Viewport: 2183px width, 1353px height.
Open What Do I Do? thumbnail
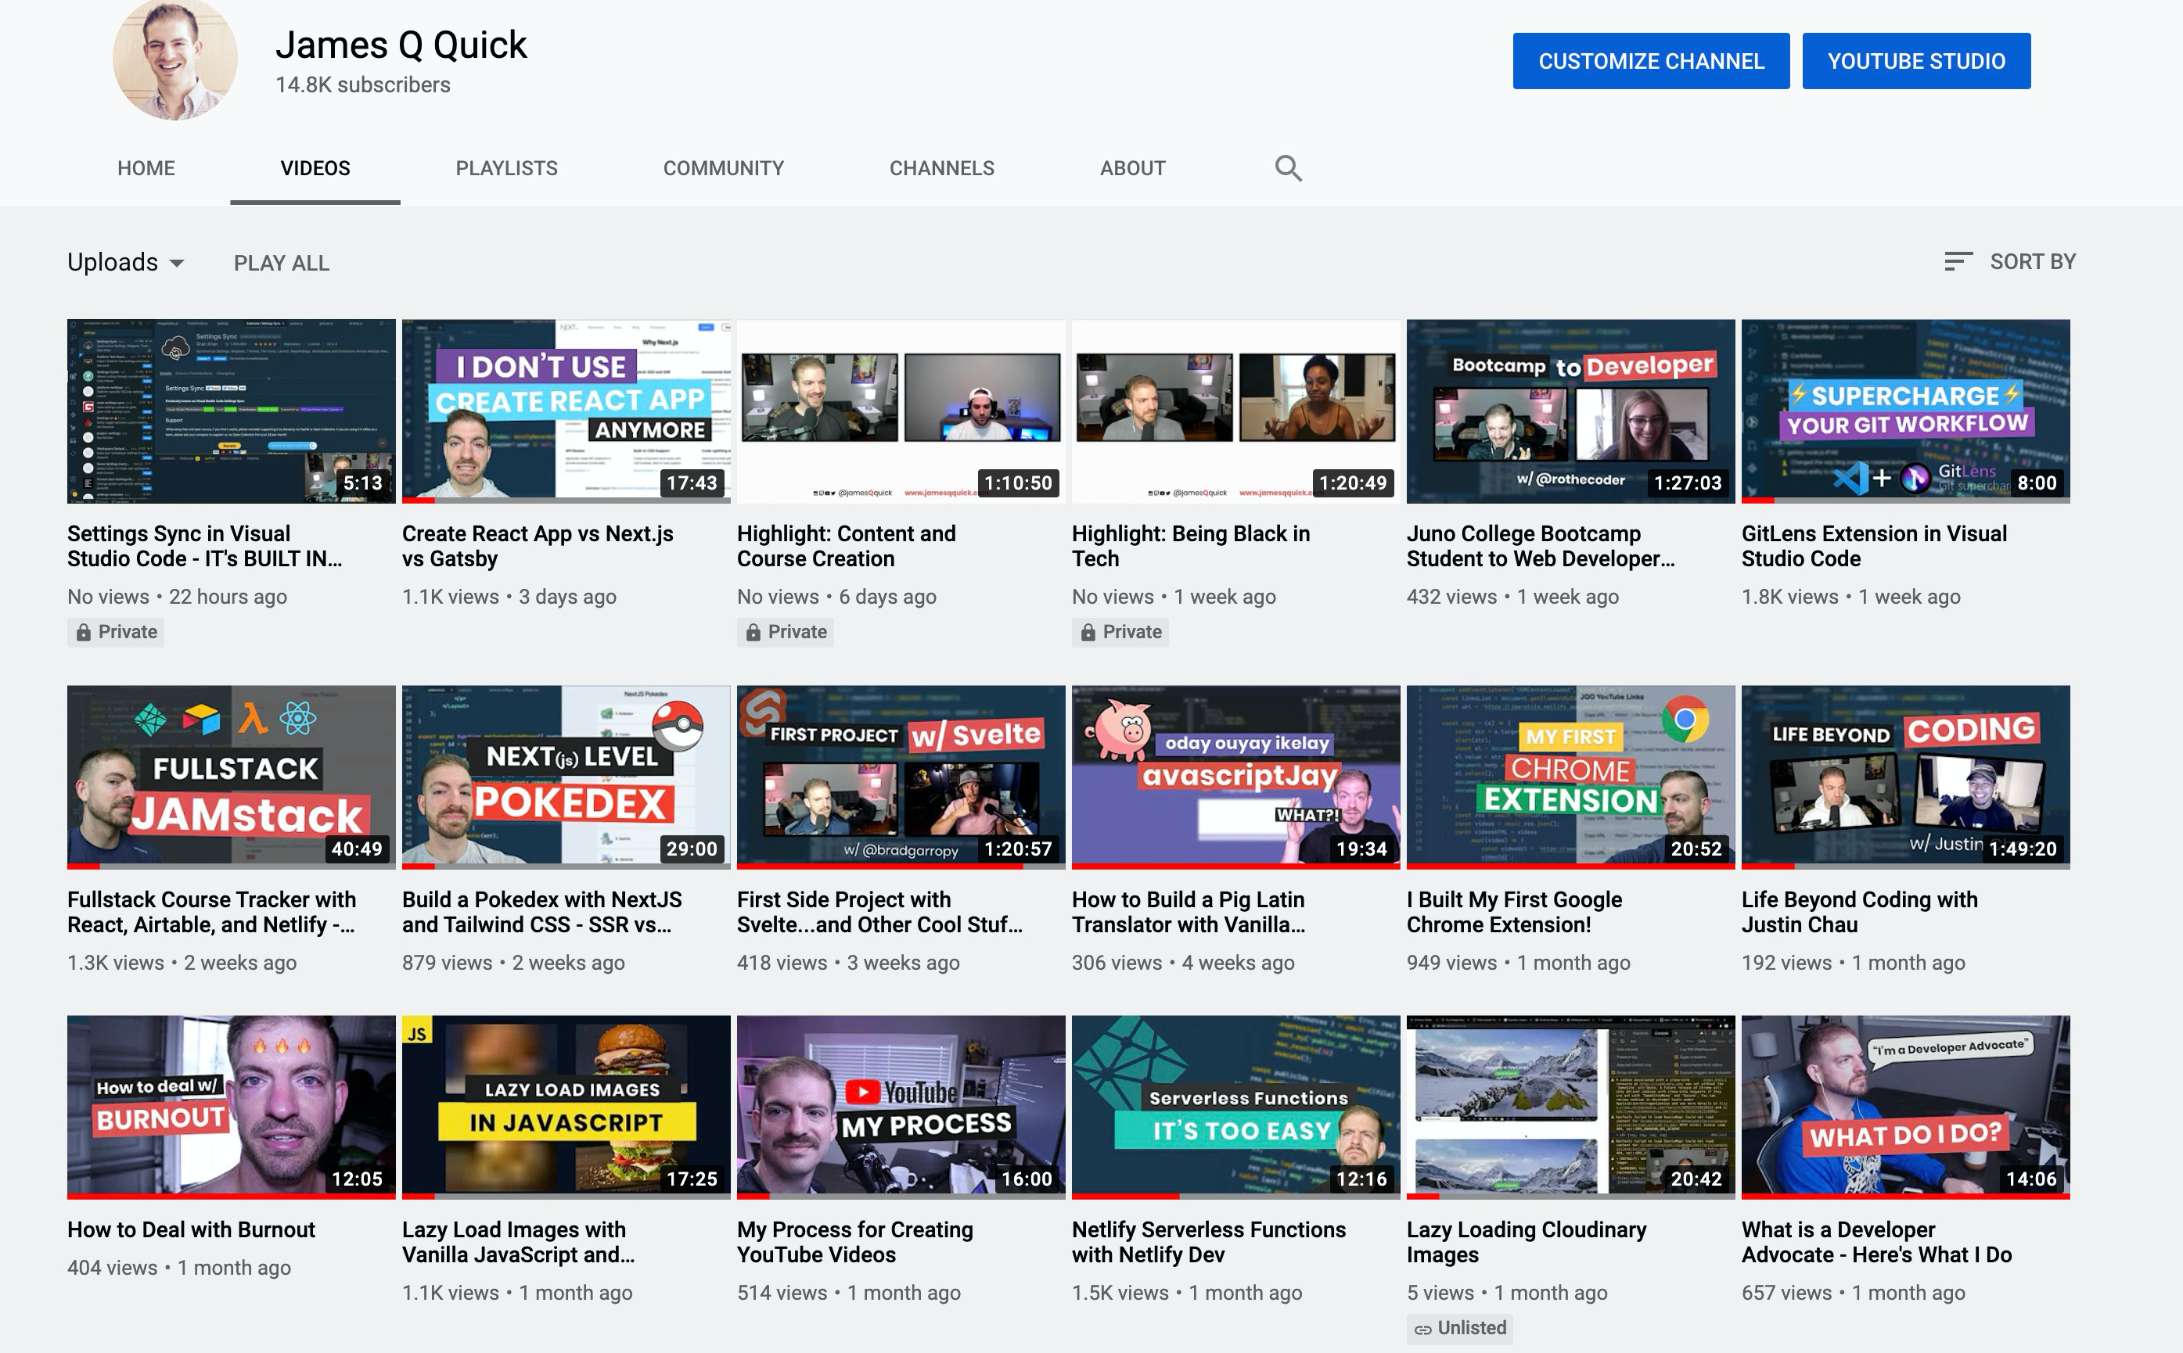[x=1905, y=1107]
